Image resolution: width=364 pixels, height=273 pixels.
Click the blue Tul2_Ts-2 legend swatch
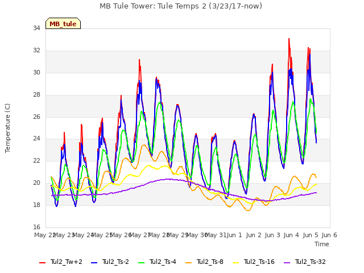click(x=94, y=263)
